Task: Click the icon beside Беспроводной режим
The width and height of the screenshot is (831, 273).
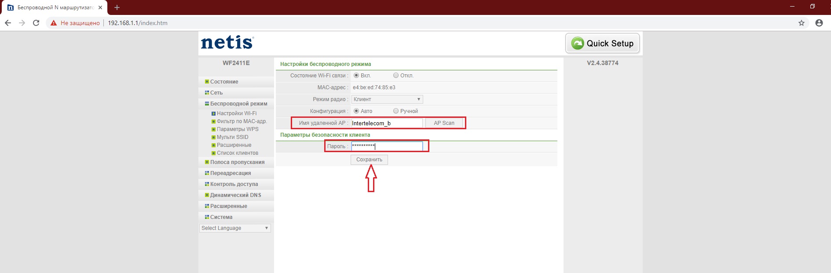Action: click(x=207, y=104)
